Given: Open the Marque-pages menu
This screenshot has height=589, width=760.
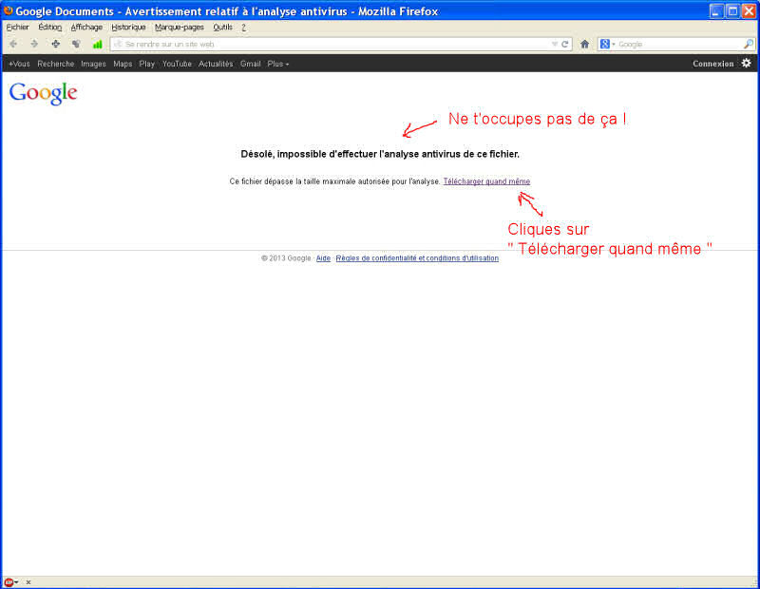Looking at the screenshot, I should pos(180,28).
